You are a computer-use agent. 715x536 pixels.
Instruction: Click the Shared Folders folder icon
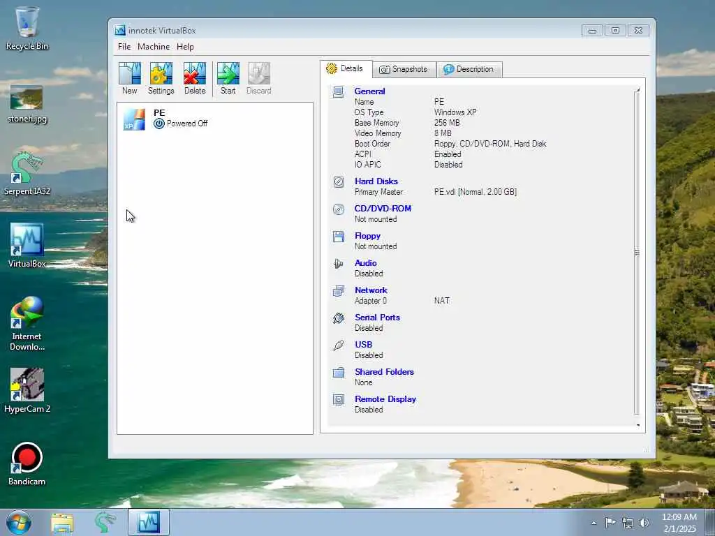coord(339,373)
